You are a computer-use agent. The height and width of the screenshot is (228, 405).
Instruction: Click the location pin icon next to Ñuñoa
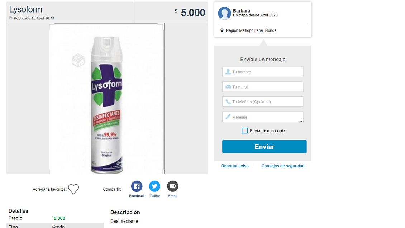click(222, 30)
